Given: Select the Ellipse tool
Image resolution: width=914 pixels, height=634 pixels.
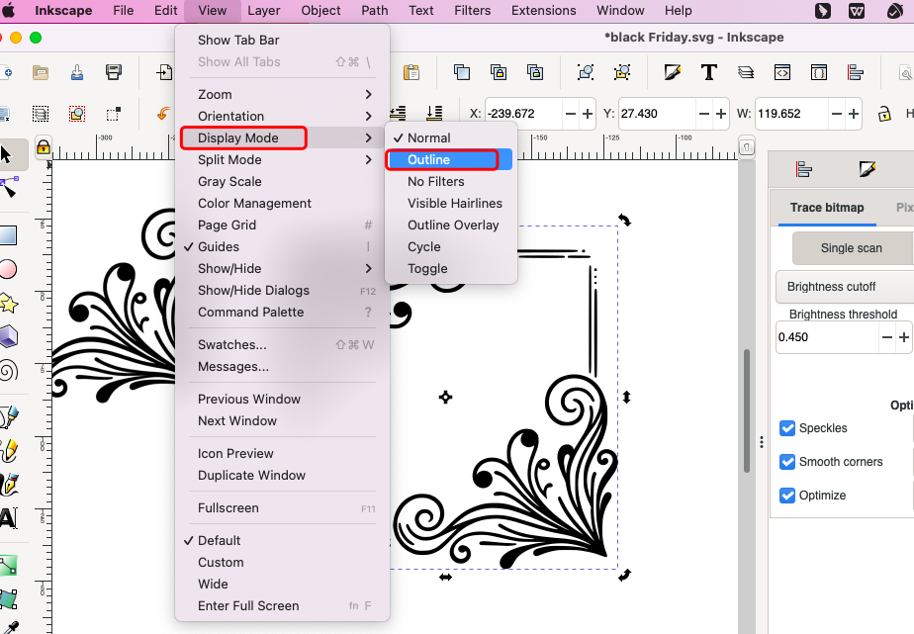Looking at the screenshot, I should click(8, 269).
